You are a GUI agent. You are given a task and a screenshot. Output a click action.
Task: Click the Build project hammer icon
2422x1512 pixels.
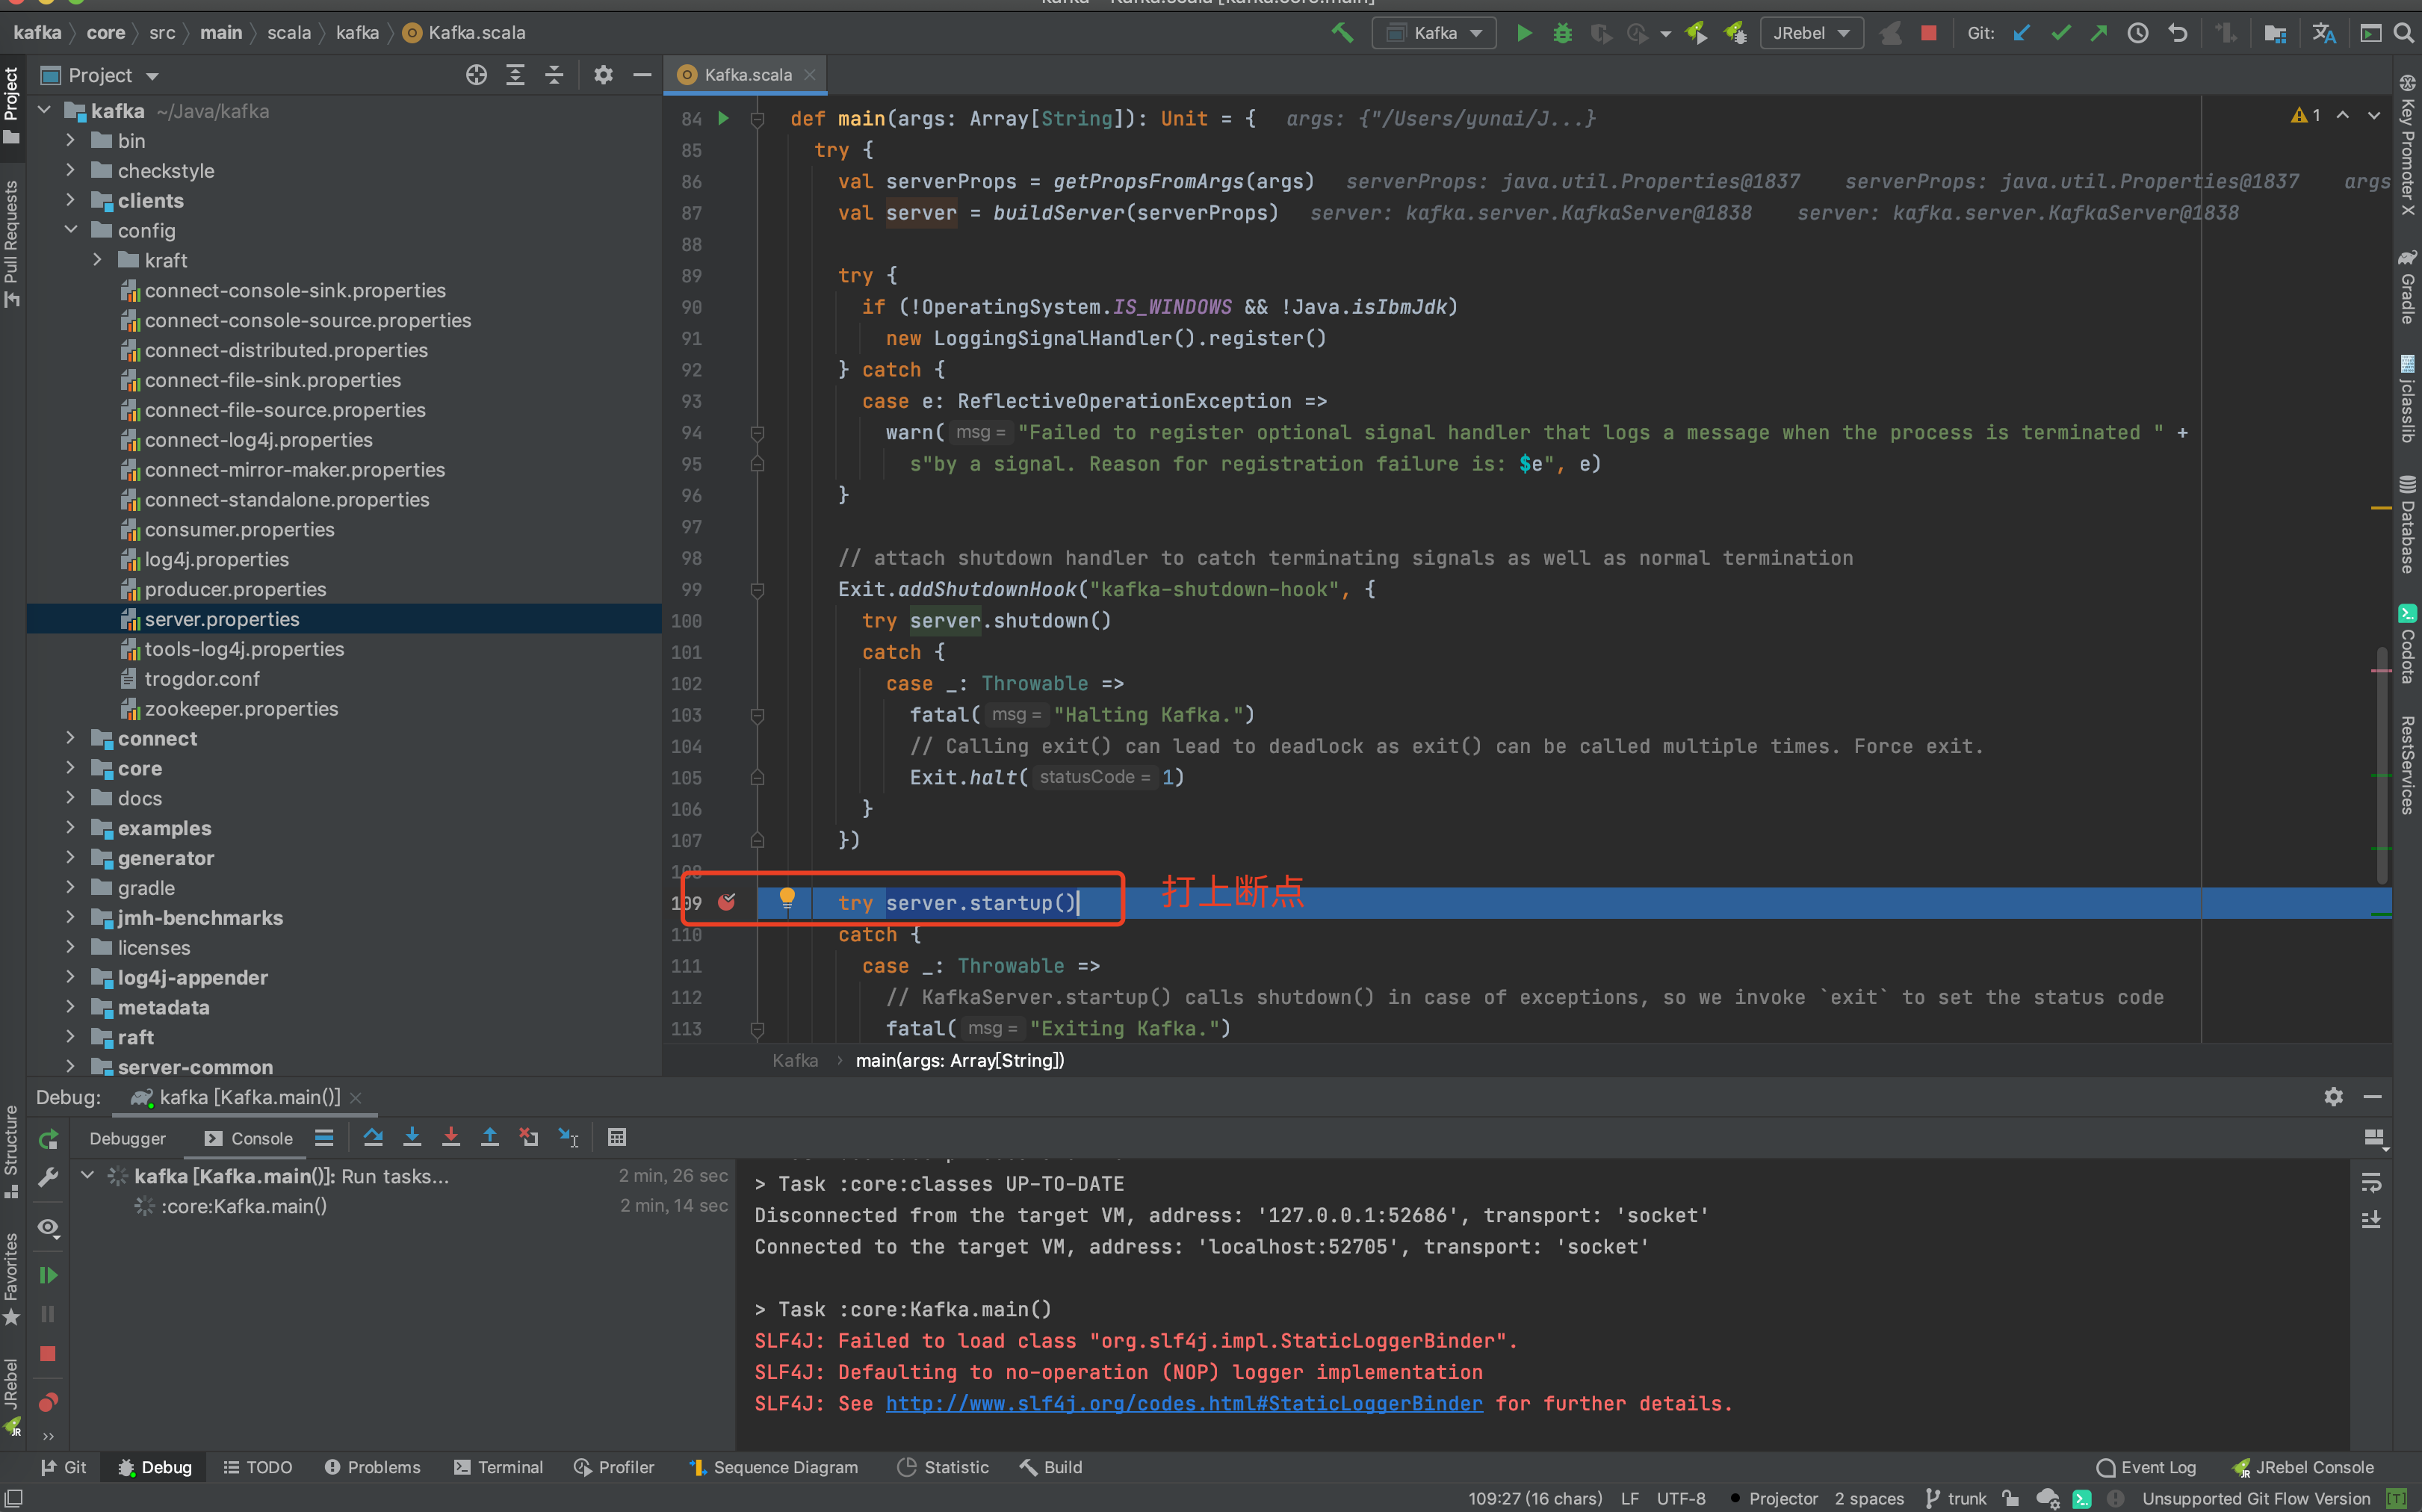1342,33
